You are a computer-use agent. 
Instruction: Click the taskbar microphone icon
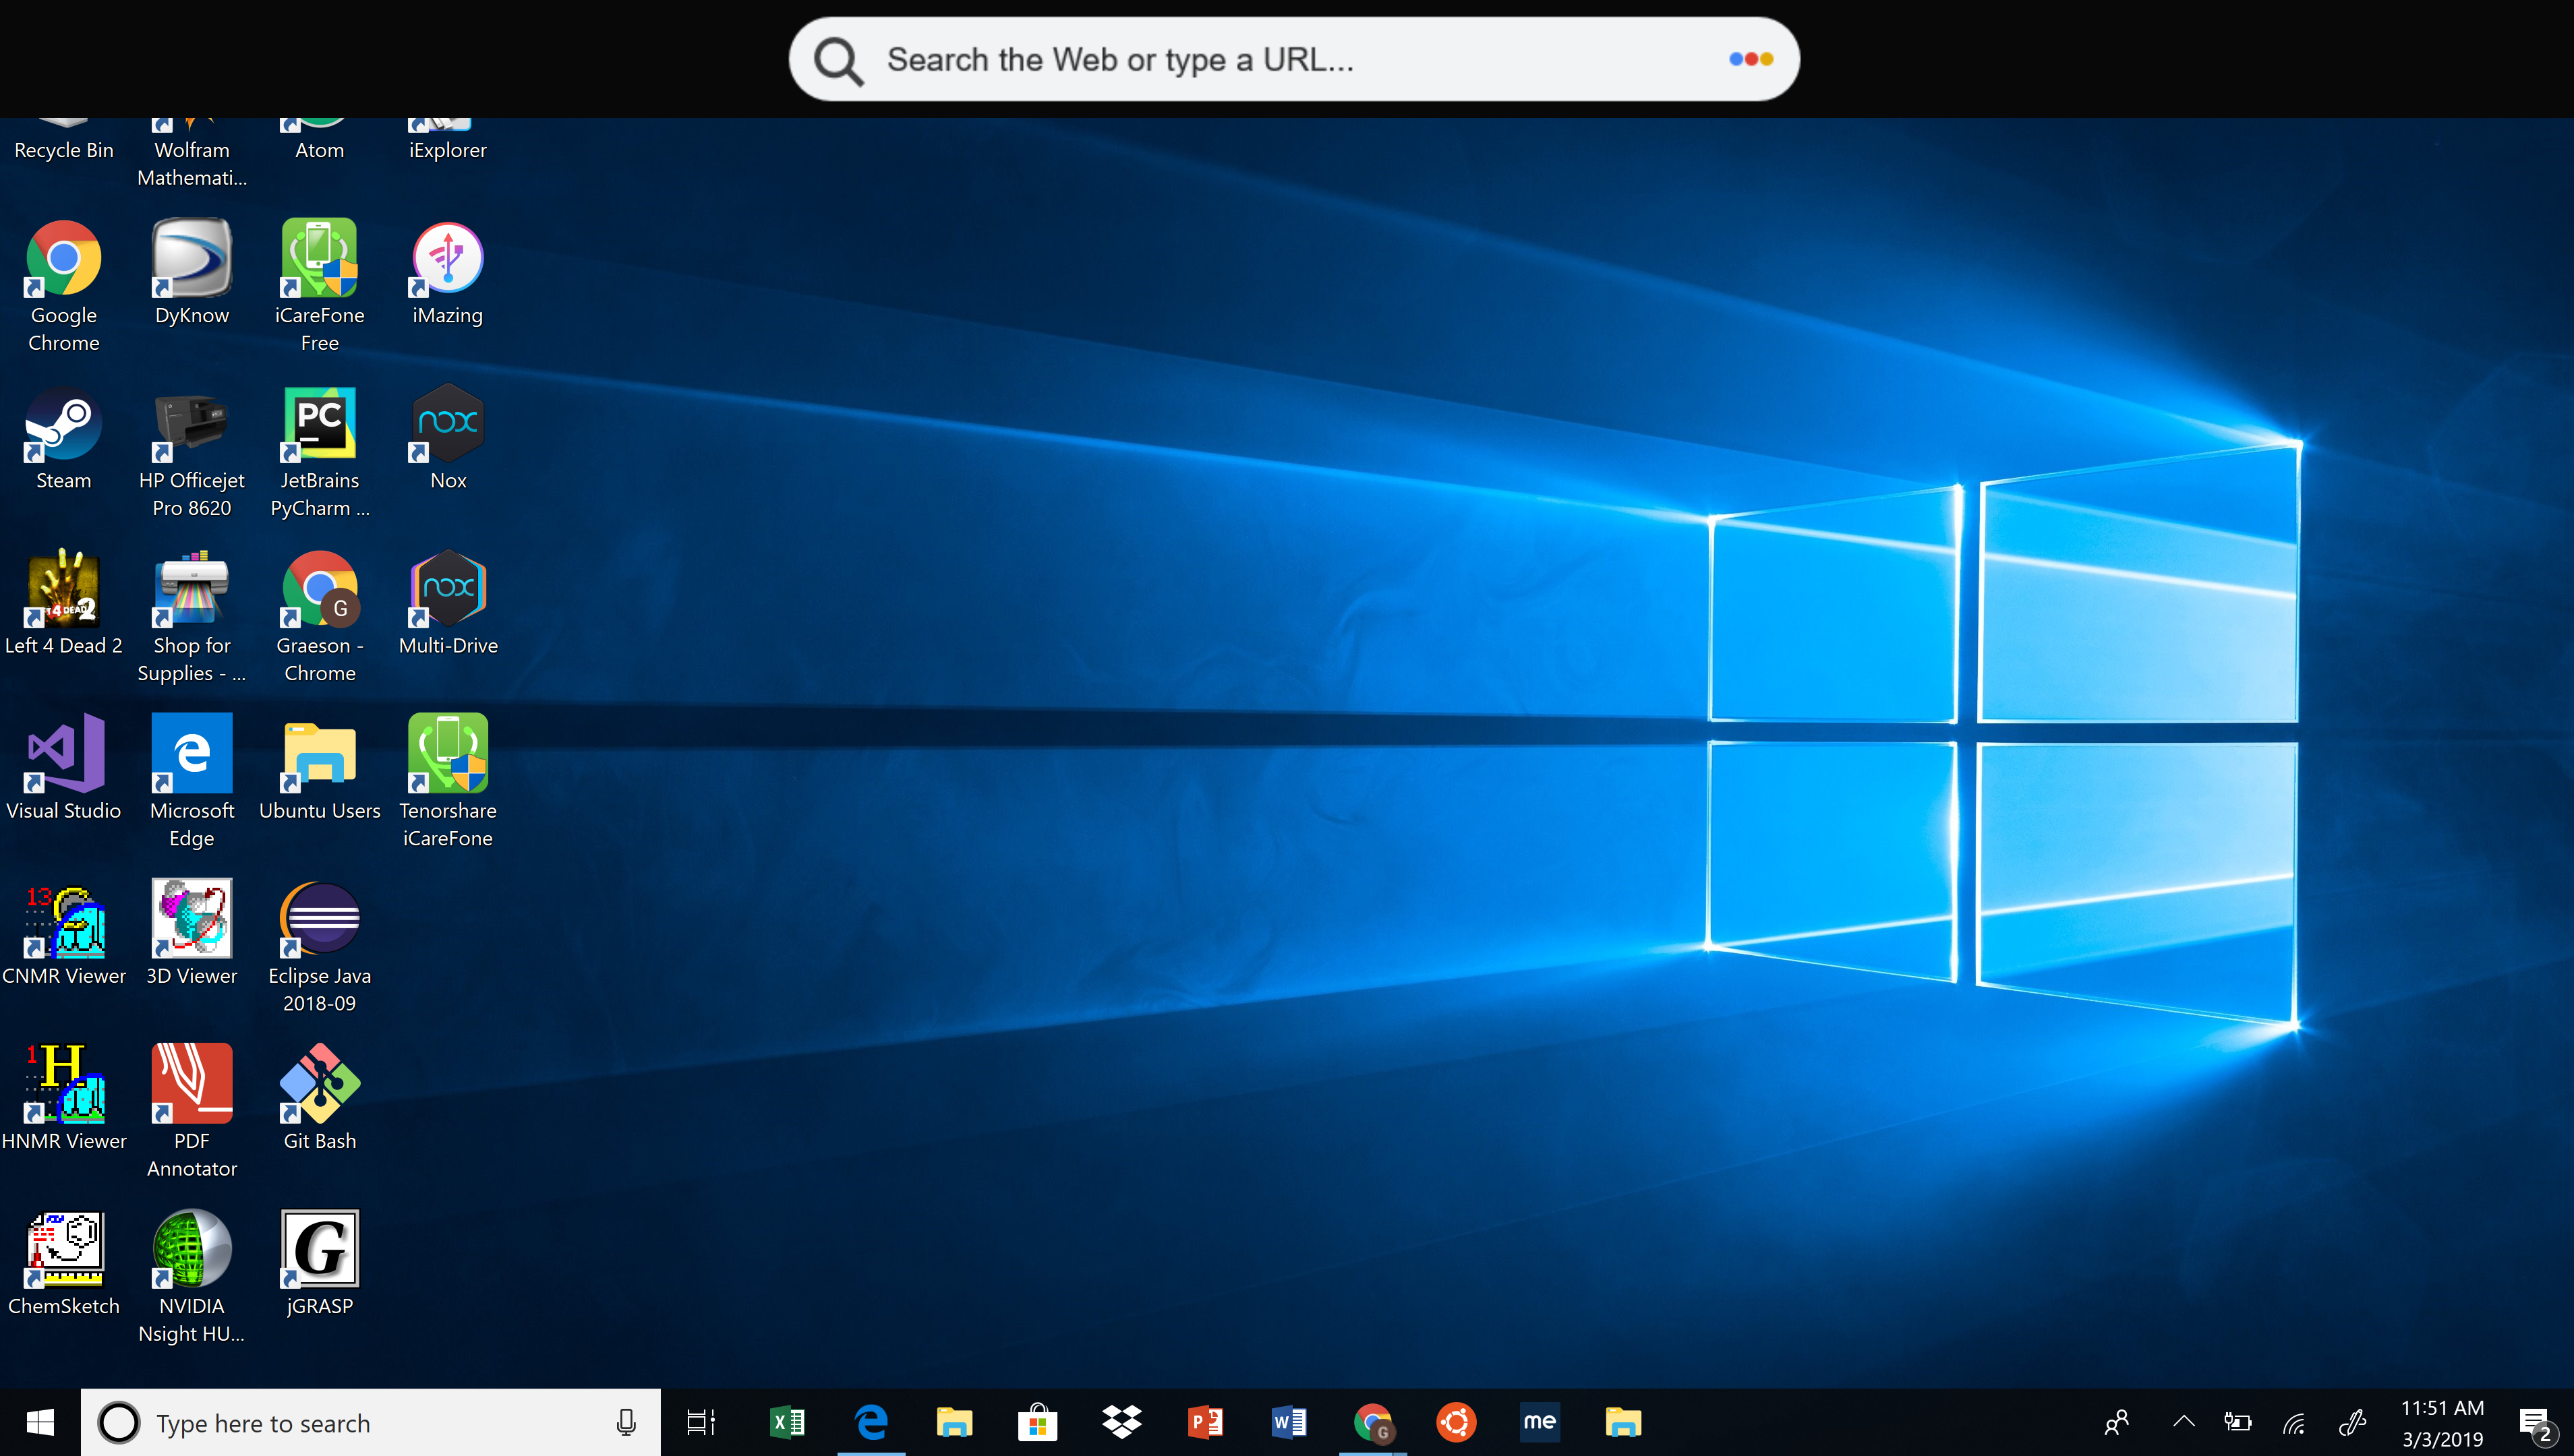[626, 1422]
